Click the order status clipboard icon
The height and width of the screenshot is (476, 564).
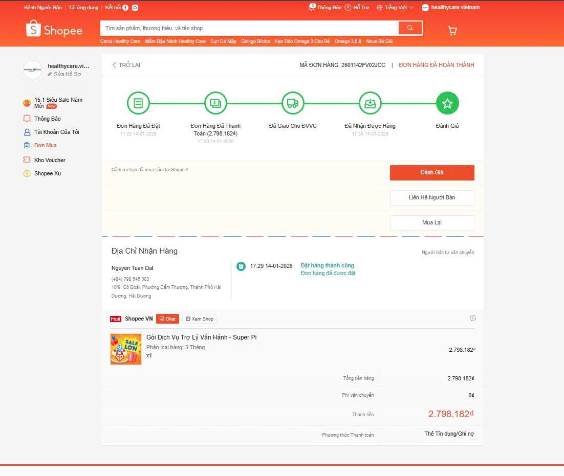click(x=241, y=266)
